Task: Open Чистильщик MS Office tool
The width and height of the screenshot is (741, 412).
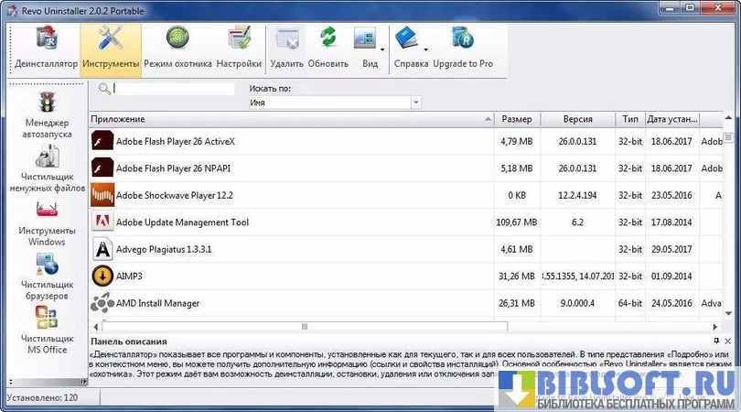Action: tap(48, 330)
